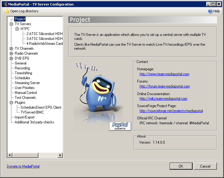This screenshot has height=178, width=224.
Task: Open the TVServerXBMC plugin settings
Action: pyautogui.click(x=32, y=112)
